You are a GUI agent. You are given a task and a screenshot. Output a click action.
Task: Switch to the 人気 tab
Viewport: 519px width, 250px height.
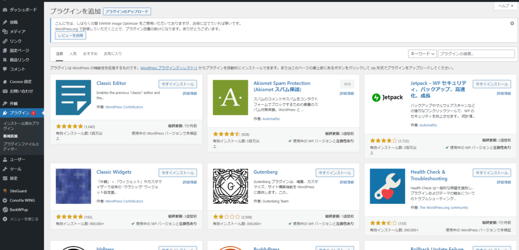point(73,54)
